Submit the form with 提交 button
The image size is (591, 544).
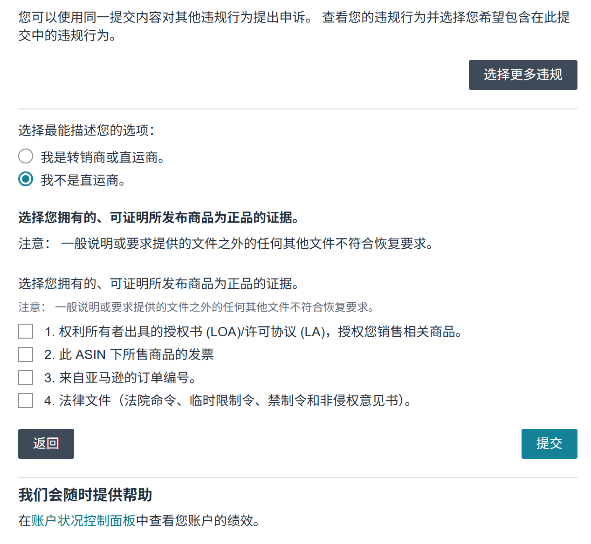tap(549, 443)
